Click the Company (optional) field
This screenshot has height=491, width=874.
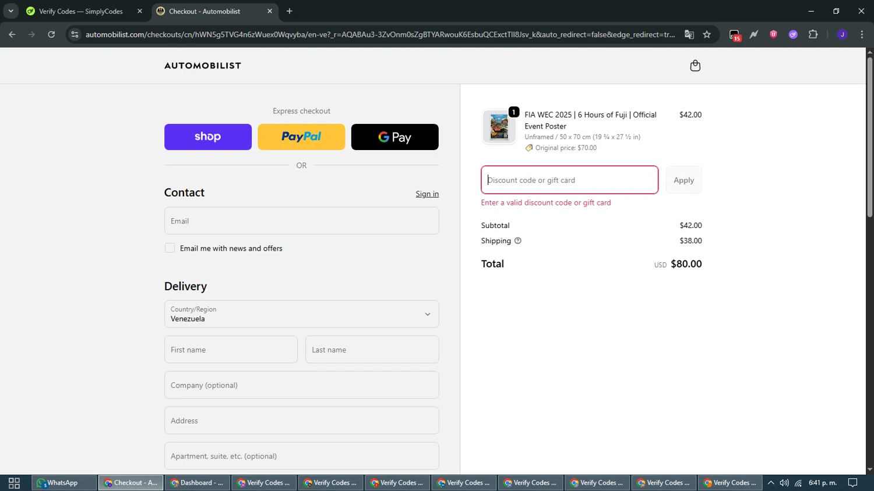coord(301,385)
